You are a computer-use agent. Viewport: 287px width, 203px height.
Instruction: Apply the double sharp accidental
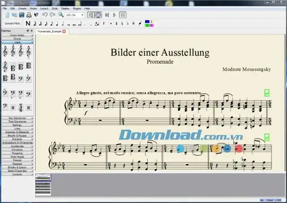pos(111,23)
